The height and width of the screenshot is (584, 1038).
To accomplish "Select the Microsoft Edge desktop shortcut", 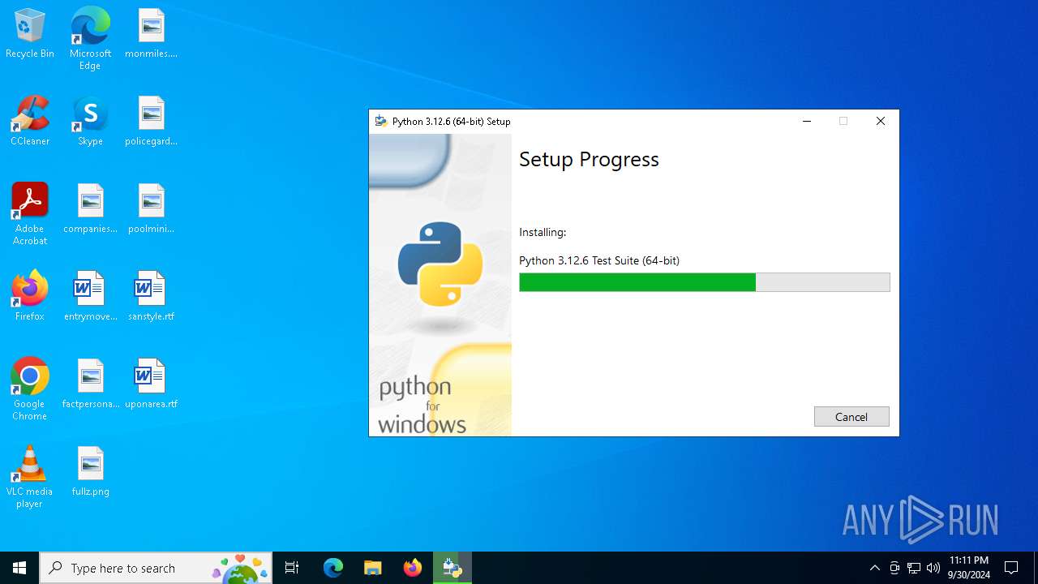I will (x=90, y=39).
